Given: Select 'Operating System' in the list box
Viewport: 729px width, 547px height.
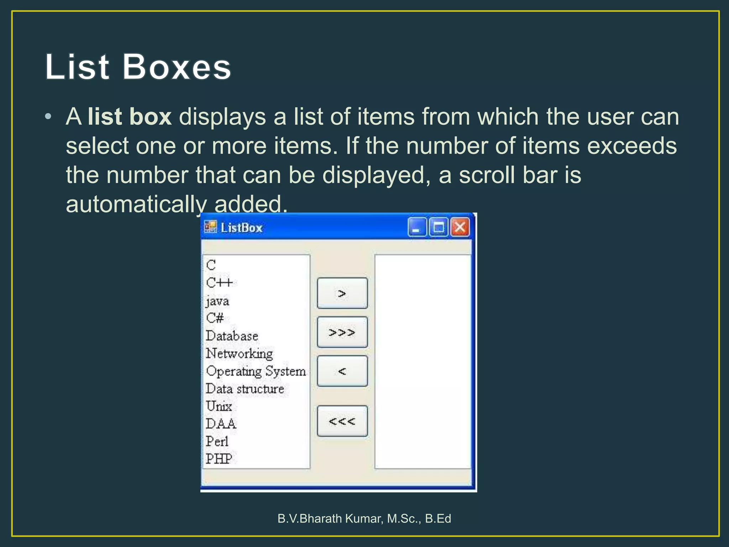Looking at the screenshot, I should coord(256,371).
